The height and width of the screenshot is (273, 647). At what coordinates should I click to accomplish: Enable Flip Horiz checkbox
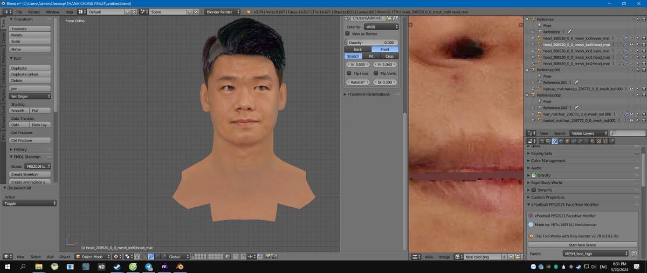coord(349,73)
